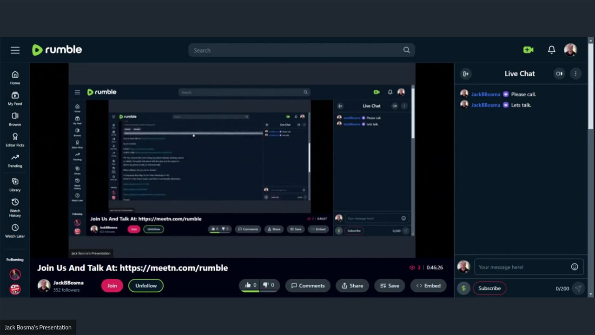Viewport: 595px width, 335px height.
Task: Open the Save options
Action: click(390, 286)
